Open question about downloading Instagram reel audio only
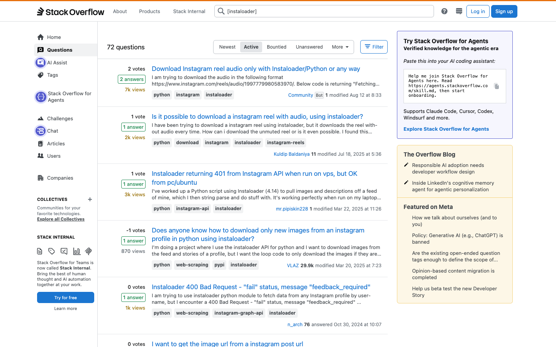556x347 pixels. click(x=256, y=69)
